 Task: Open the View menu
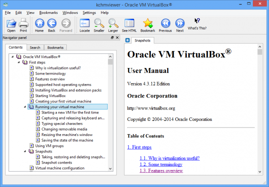coord(30,13)
